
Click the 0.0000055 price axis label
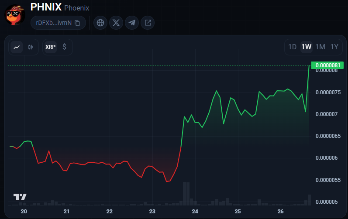[x=328, y=180]
